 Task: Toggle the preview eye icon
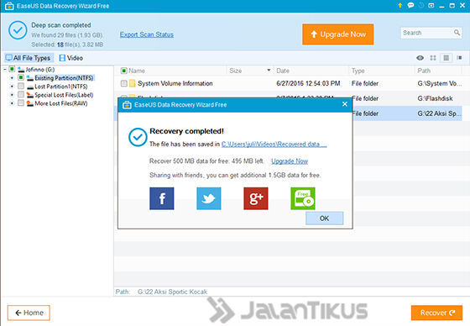[x=420, y=58]
